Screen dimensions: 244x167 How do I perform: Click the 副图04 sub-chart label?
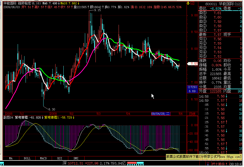[x=8, y=117]
